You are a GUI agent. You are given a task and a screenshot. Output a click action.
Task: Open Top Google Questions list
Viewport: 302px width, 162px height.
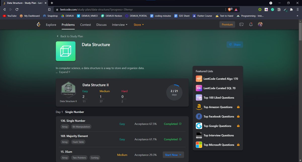pyautogui.click(x=217, y=126)
